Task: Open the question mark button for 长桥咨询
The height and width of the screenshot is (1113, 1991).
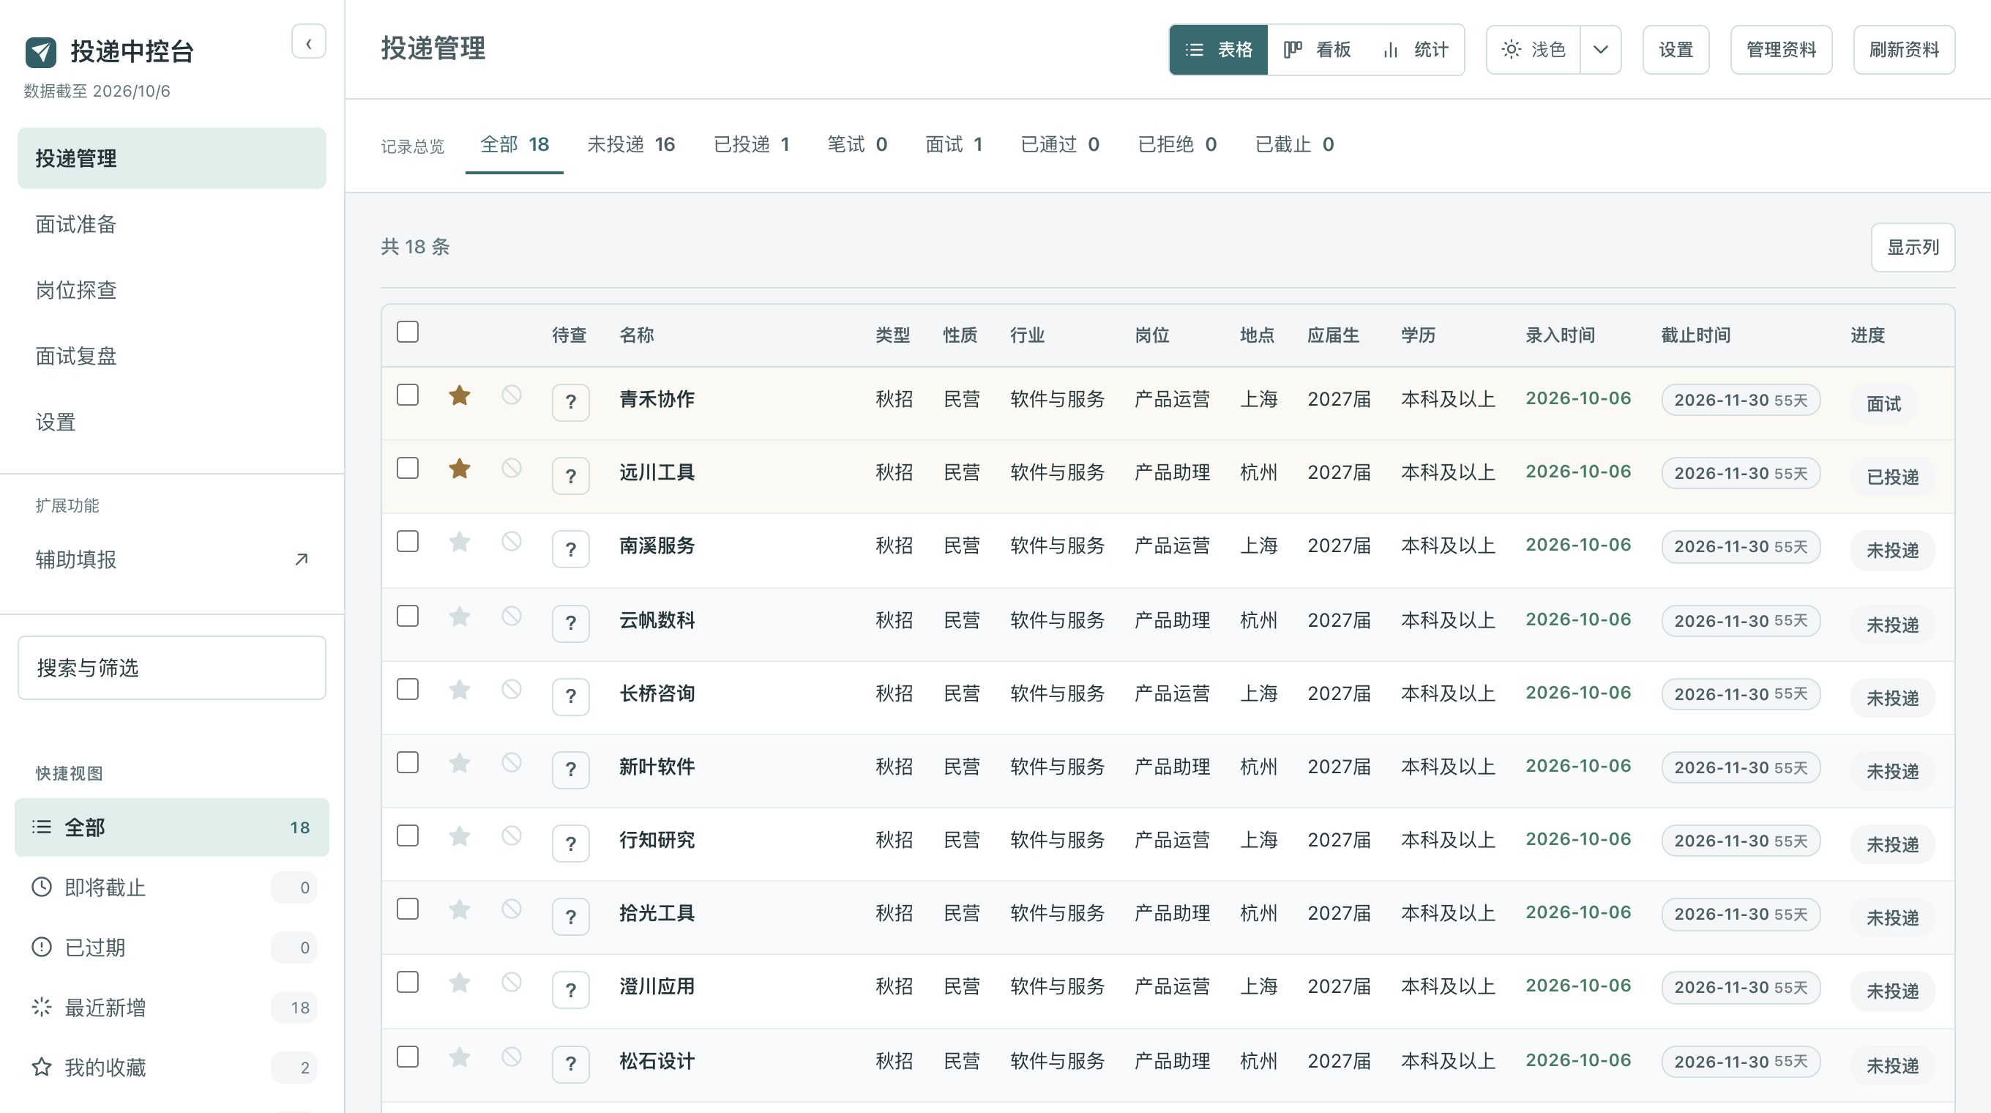Action: click(x=570, y=696)
